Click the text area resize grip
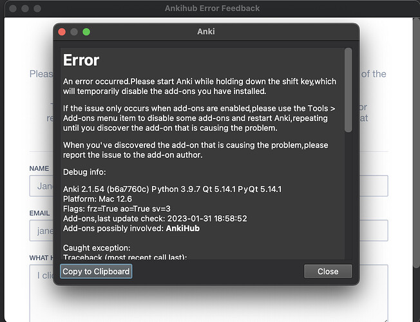 (385, 319)
